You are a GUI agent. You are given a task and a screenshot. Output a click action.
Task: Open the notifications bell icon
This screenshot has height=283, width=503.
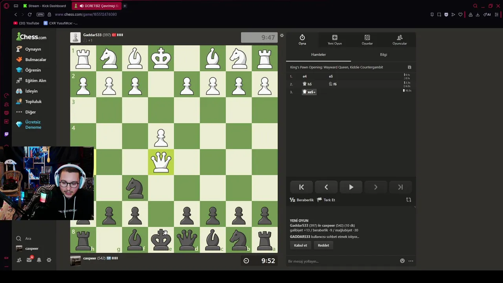click(x=39, y=260)
